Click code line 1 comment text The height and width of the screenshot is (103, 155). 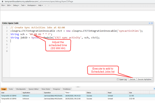pos(38,28)
